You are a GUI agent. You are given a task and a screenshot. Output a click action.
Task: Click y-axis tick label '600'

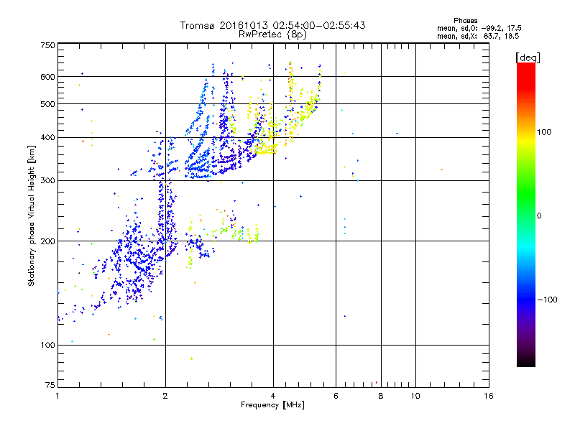pyautogui.click(x=48, y=77)
